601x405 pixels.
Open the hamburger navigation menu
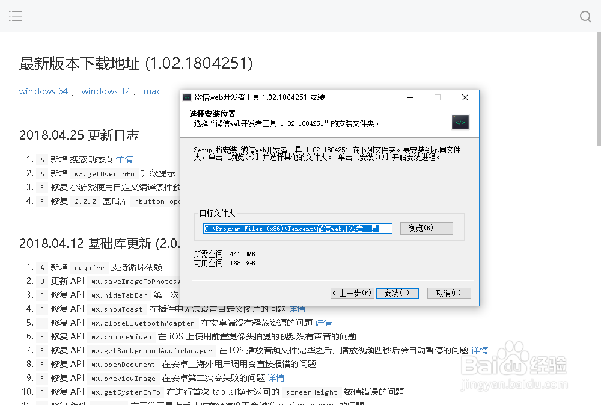pos(16,16)
